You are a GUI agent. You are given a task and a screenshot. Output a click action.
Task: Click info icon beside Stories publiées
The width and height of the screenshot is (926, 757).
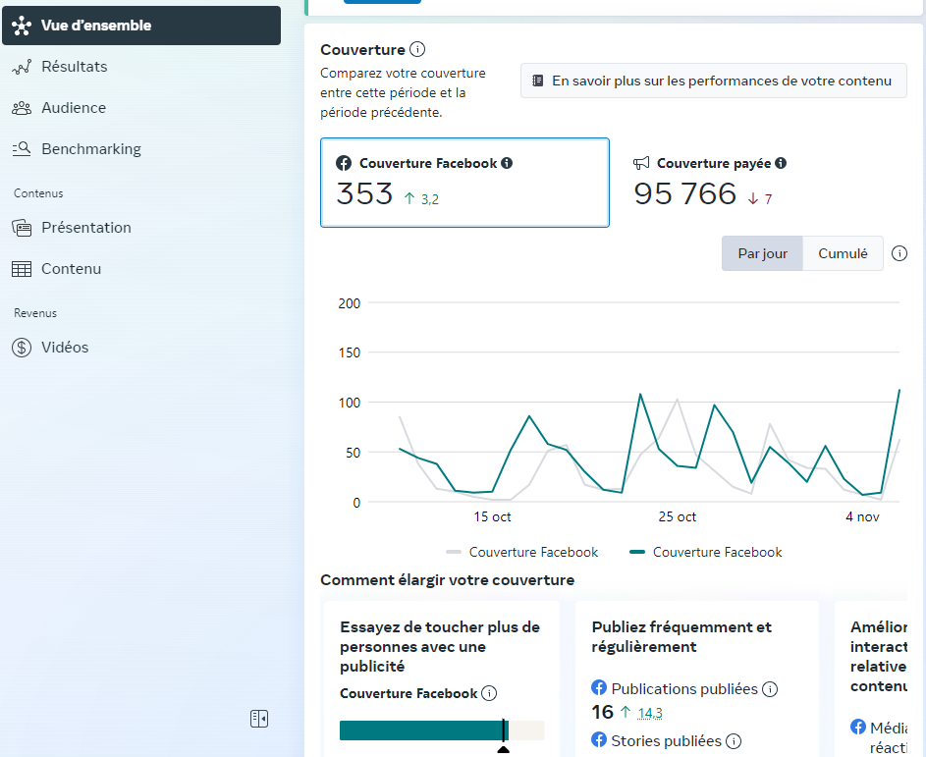pyautogui.click(x=734, y=741)
